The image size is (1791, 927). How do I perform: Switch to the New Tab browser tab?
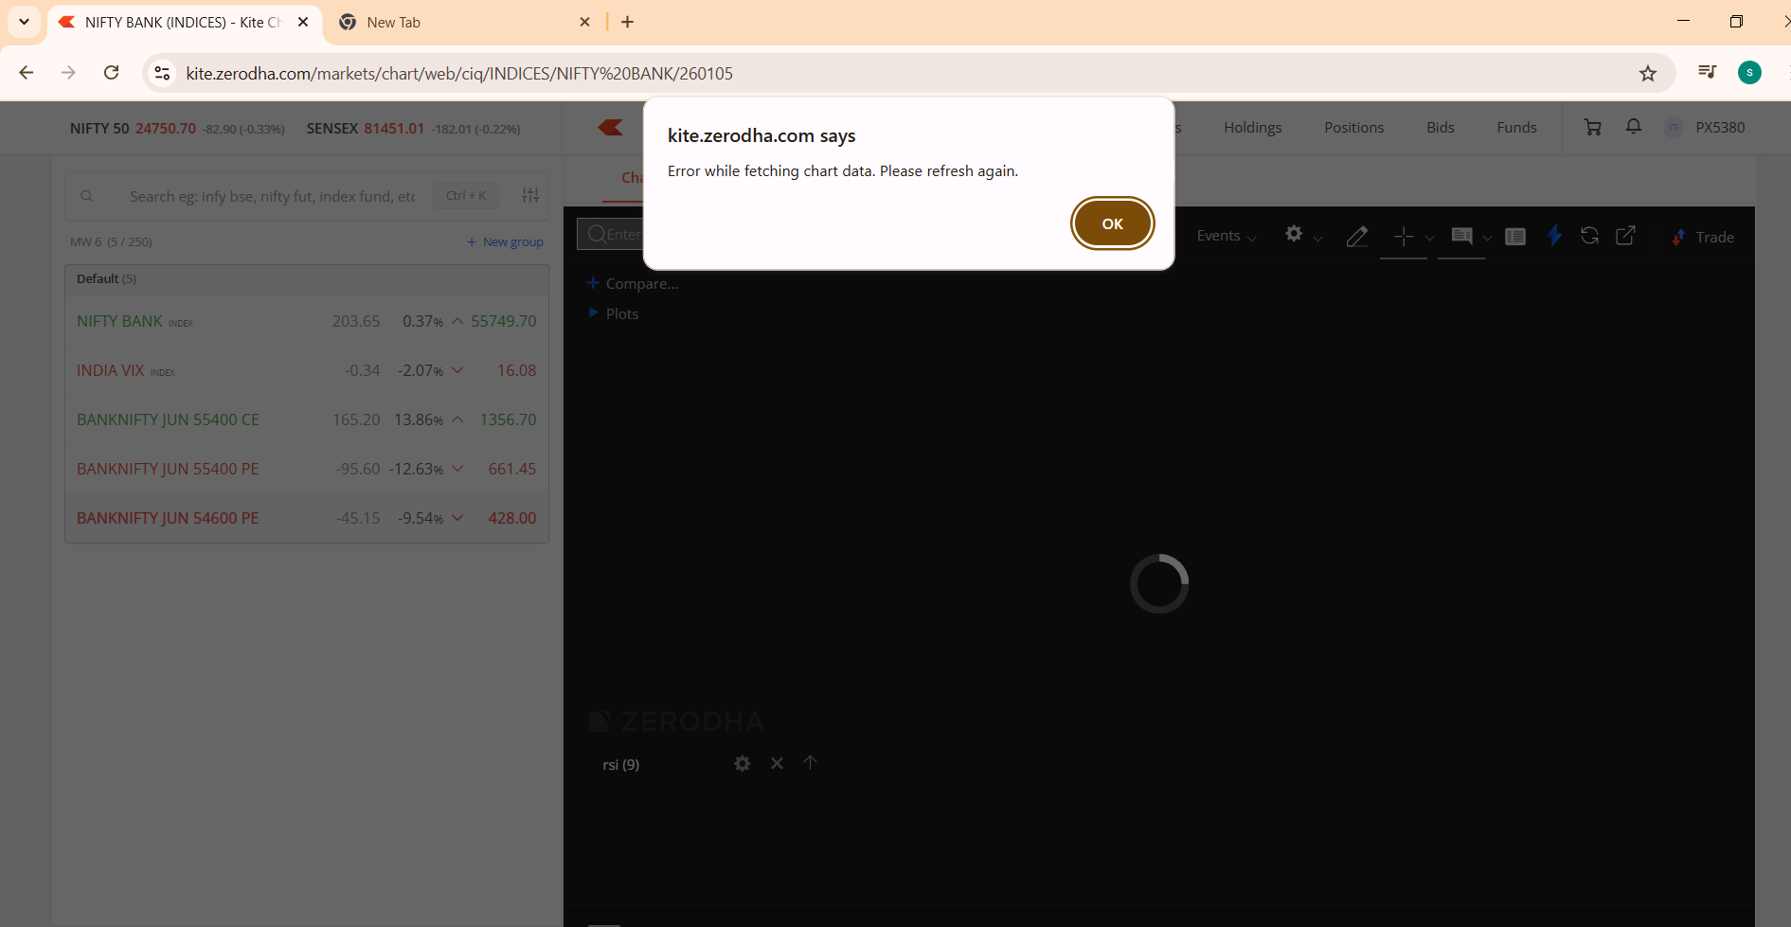point(464,22)
